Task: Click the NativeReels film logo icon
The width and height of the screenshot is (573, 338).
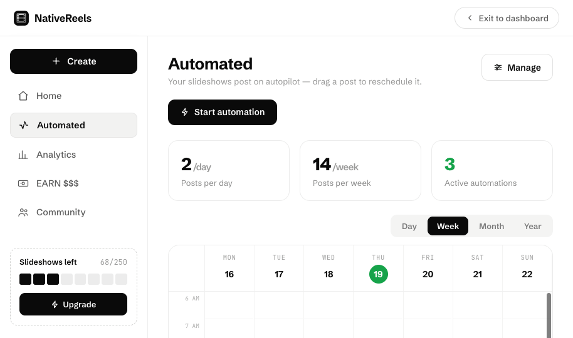Action: click(21, 18)
